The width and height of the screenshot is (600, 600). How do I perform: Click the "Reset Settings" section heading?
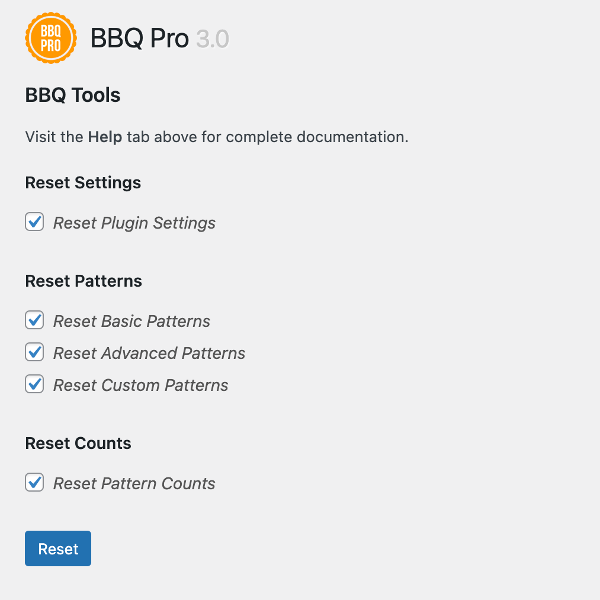[x=83, y=182]
